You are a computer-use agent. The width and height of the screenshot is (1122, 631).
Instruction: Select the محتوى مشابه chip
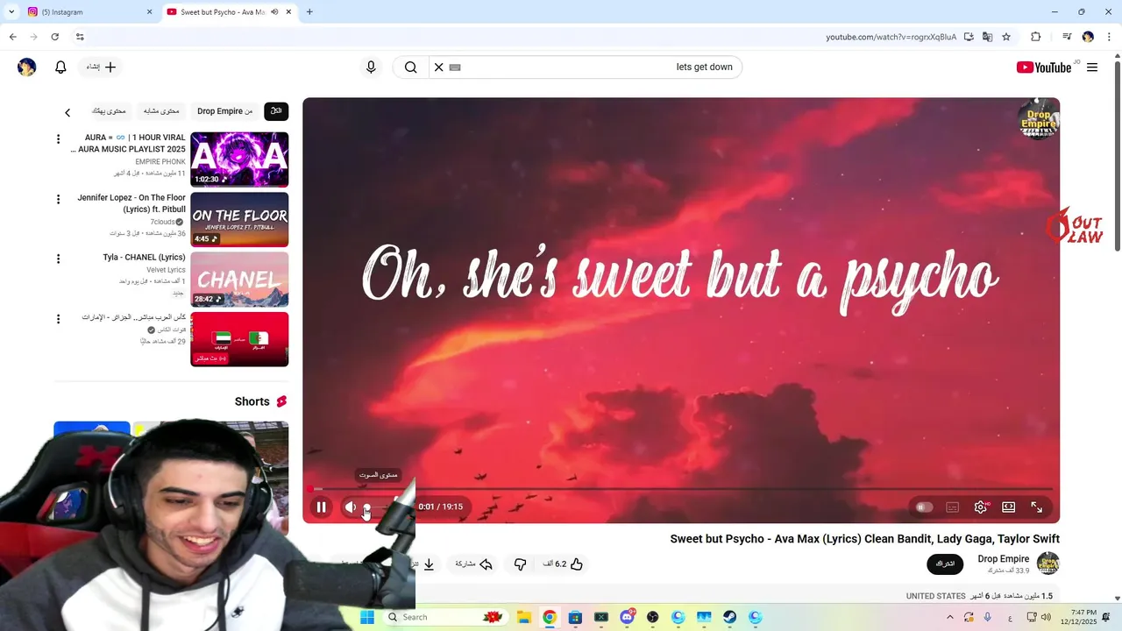pyautogui.click(x=161, y=111)
